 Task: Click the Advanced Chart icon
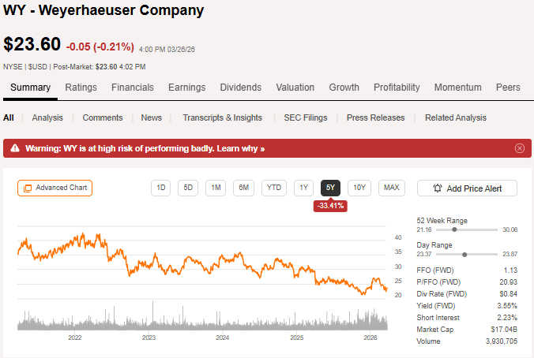pyautogui.click(x=28, y=188)
